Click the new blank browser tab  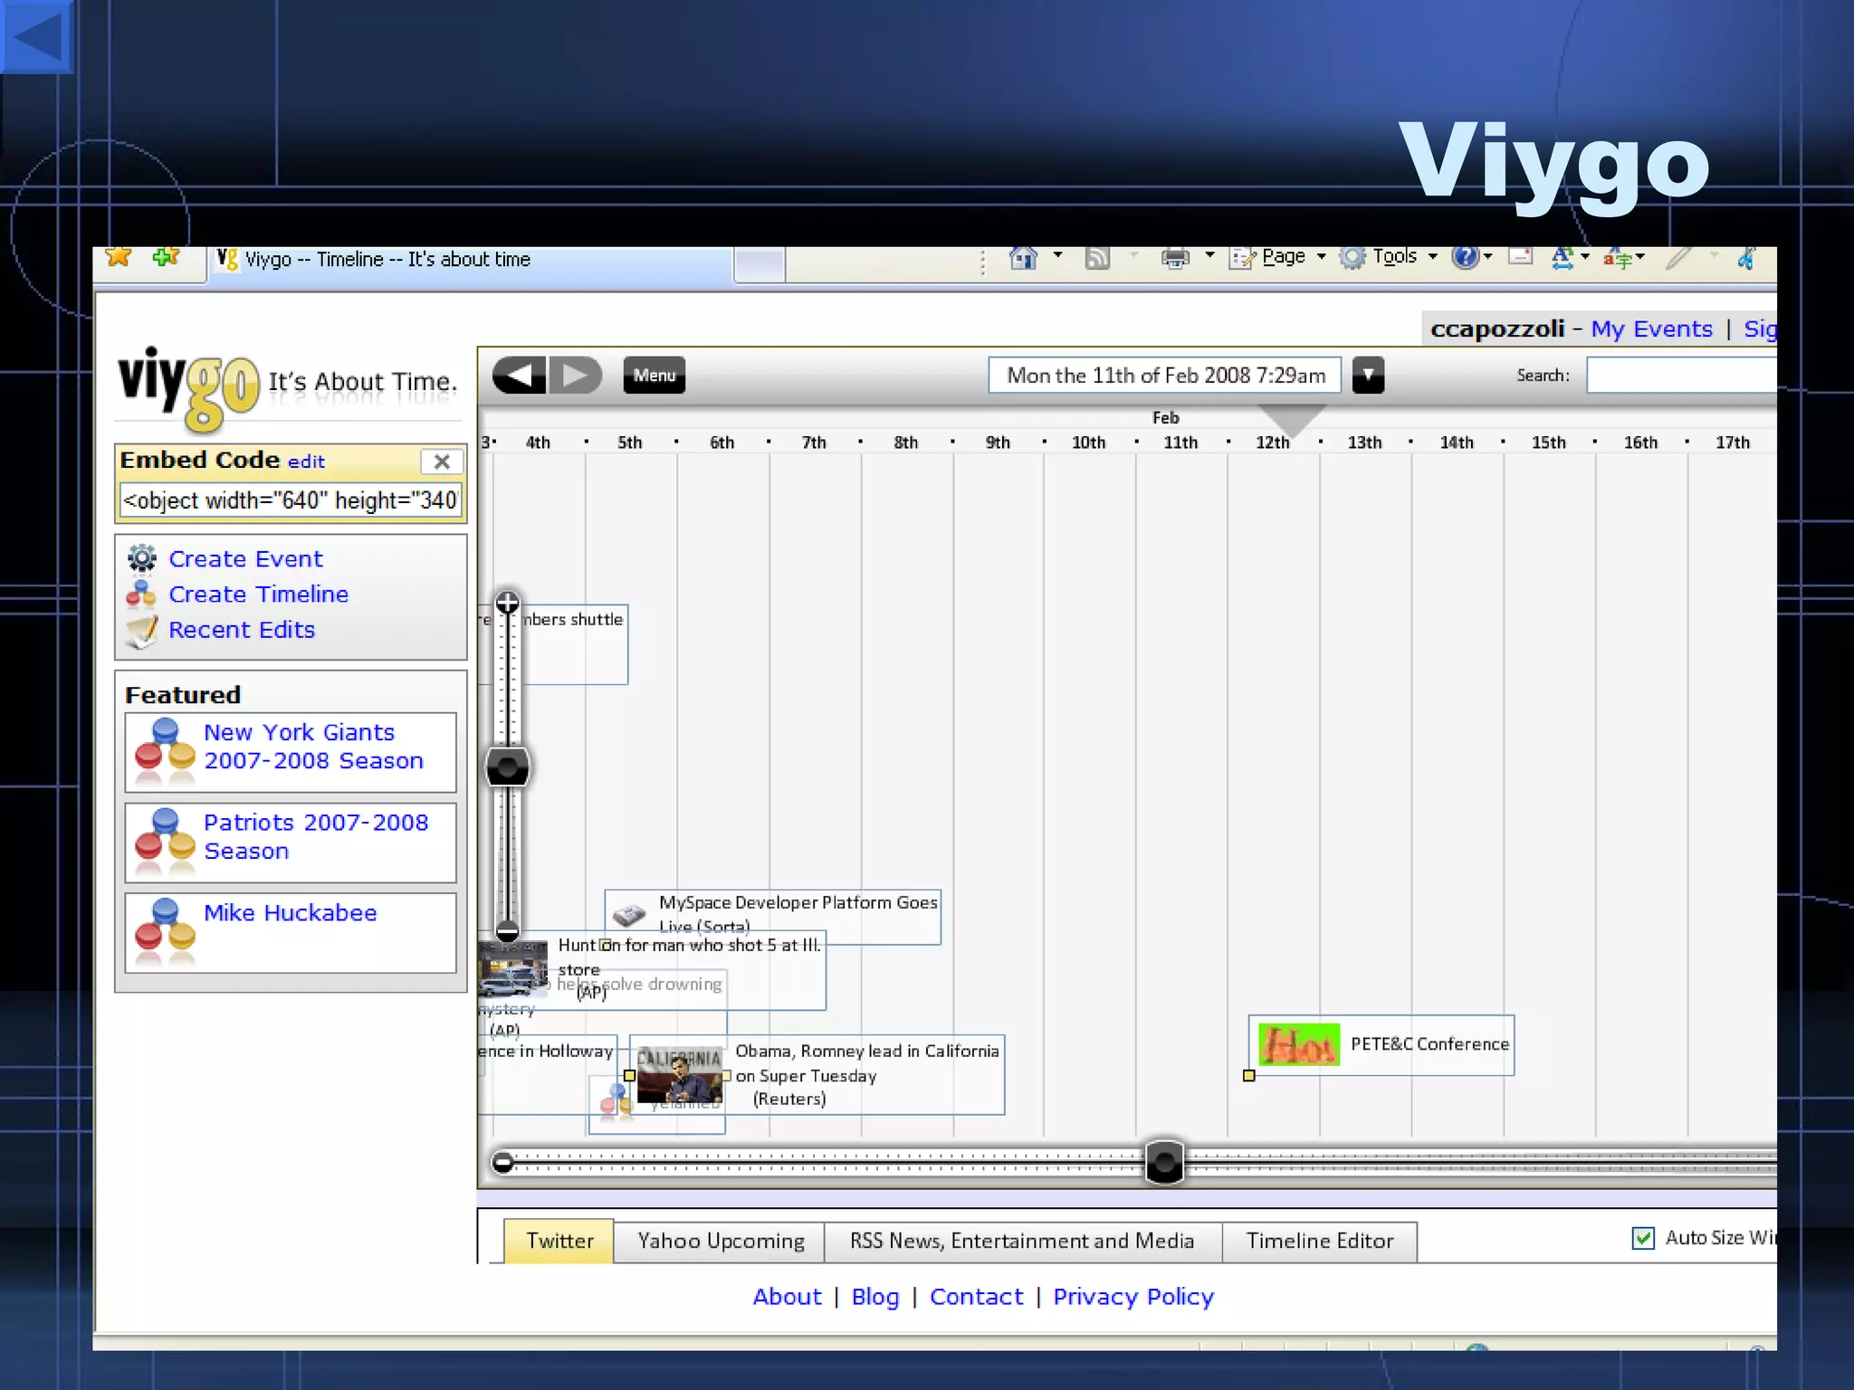coord(759,264)
